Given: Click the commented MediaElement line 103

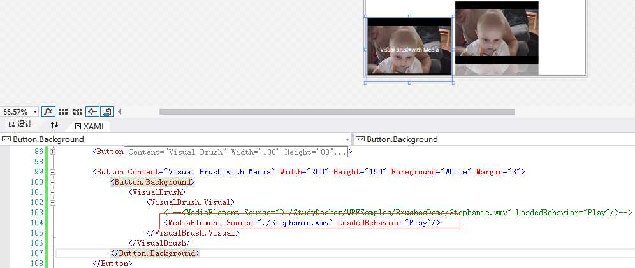Looking at the screenshot, I should click(x=398, y=212).
